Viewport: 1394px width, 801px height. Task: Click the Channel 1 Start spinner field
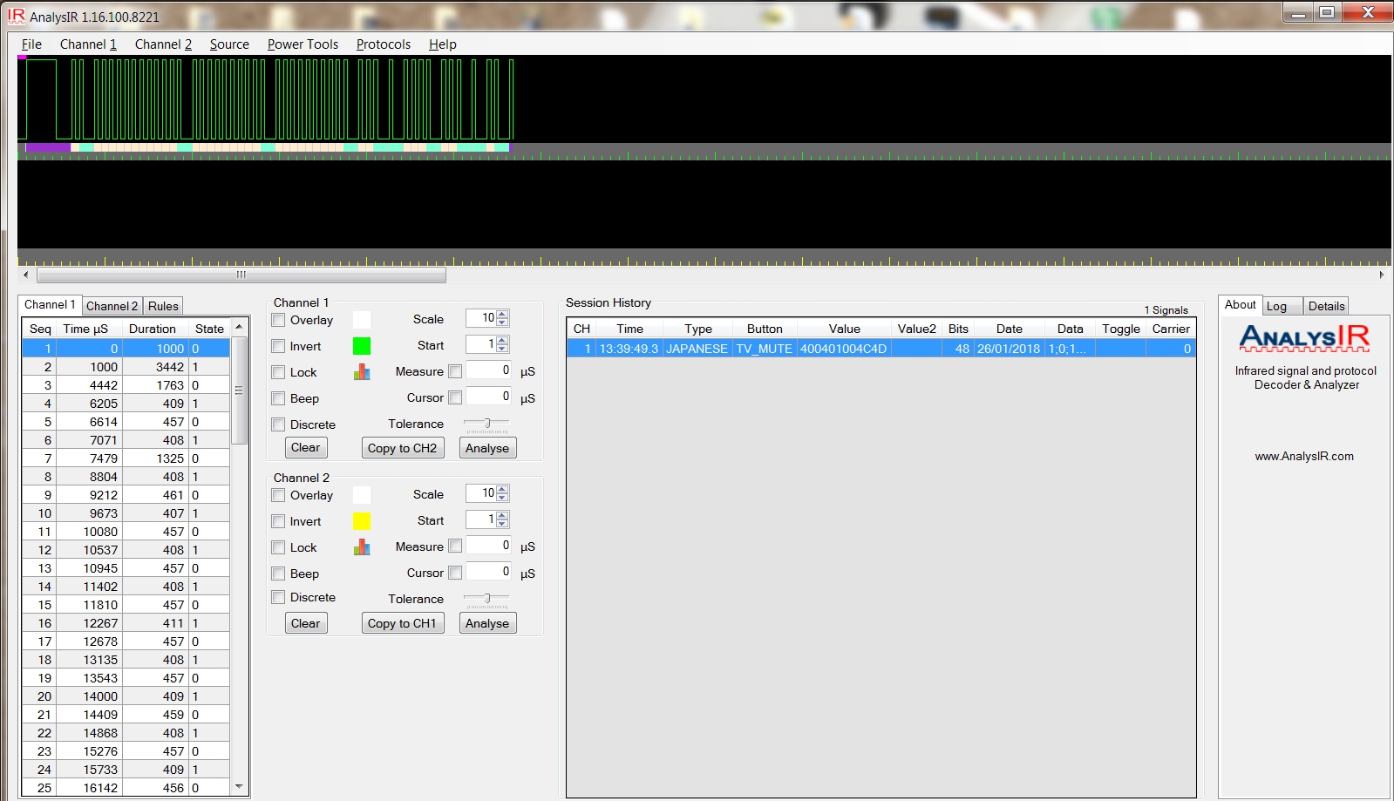tap(487, 344)
